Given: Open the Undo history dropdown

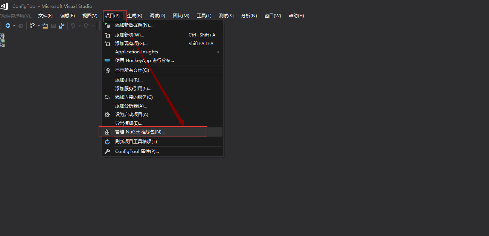Looking at the screenshot, I should point(79,26).
